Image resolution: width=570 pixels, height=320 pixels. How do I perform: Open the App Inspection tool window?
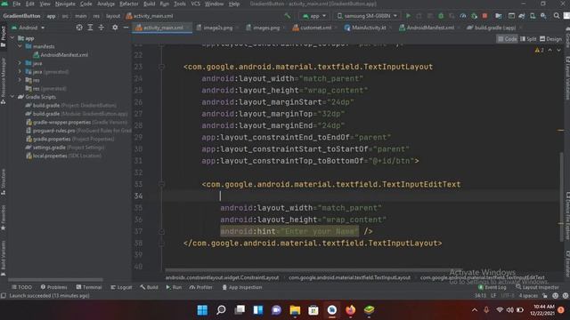(x=242, y=287)
